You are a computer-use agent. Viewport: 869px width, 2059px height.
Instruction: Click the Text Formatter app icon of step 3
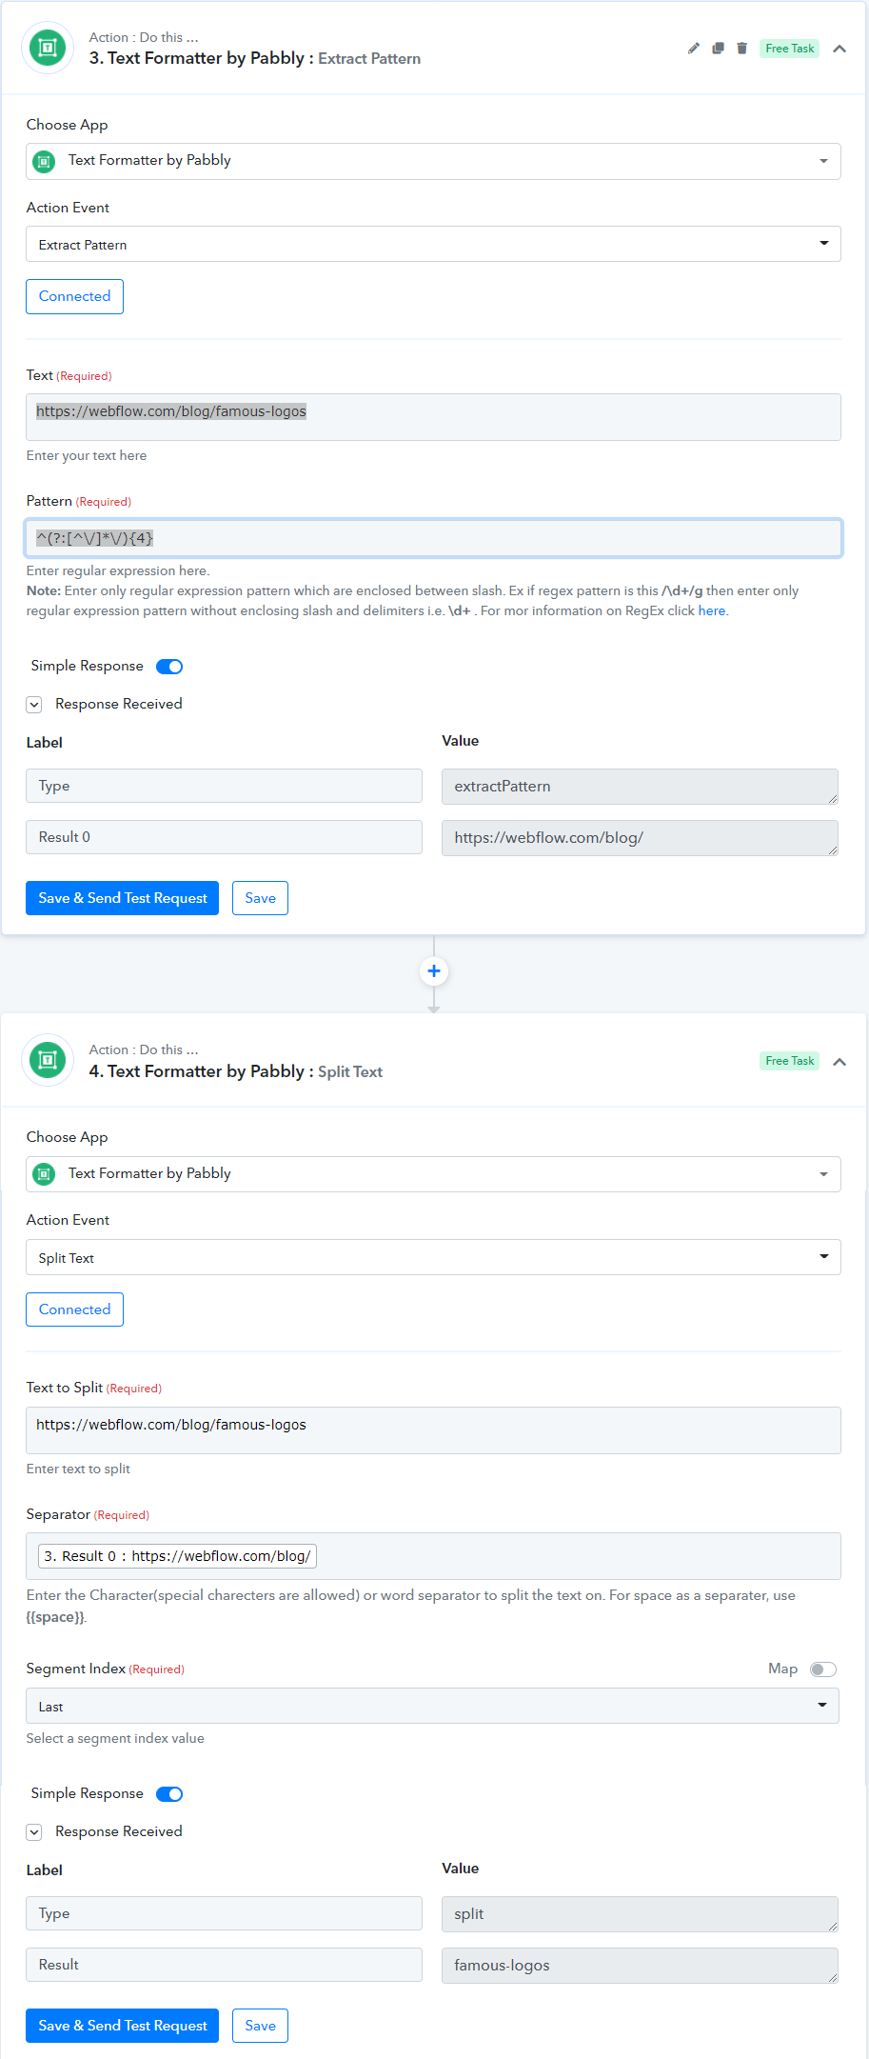48,48
